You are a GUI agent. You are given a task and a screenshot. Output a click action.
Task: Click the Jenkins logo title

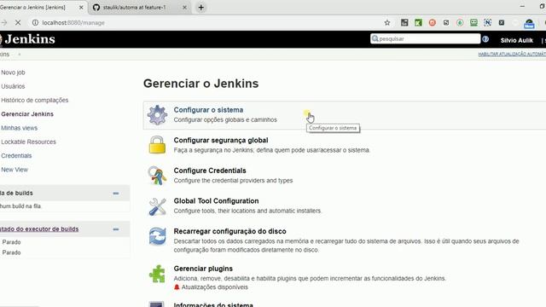click(x=30, y=39)
